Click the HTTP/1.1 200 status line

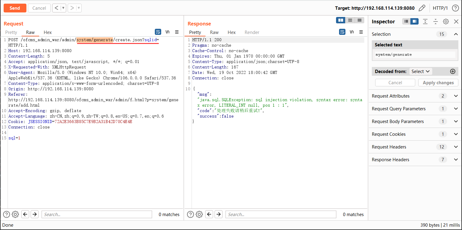coord(207,40)
